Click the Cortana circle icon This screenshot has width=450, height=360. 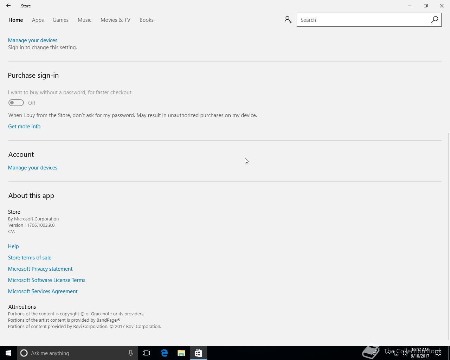pos(24,353)
